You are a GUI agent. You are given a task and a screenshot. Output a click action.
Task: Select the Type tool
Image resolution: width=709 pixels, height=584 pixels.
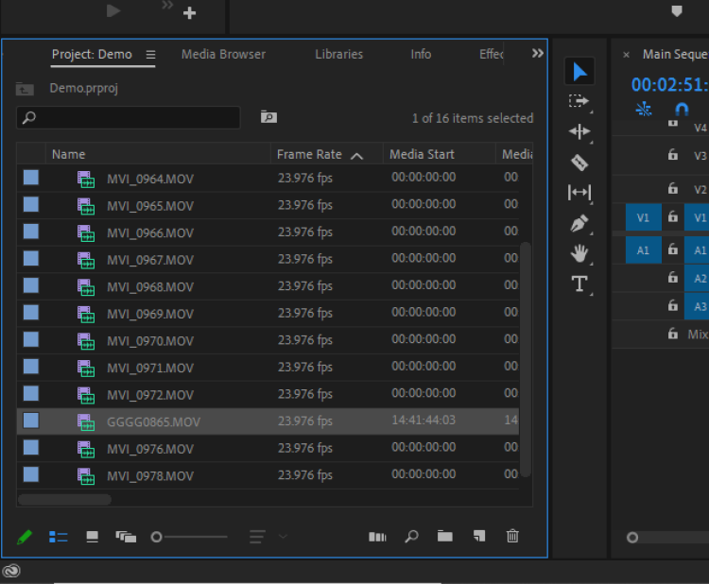point(579,284)
